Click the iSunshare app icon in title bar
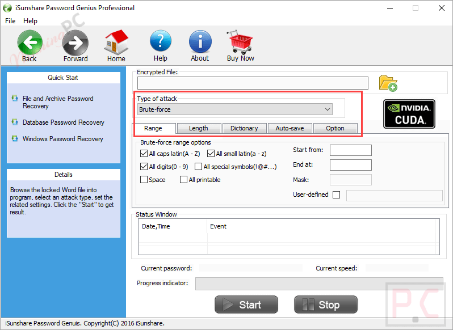 (x=7, y=8)
